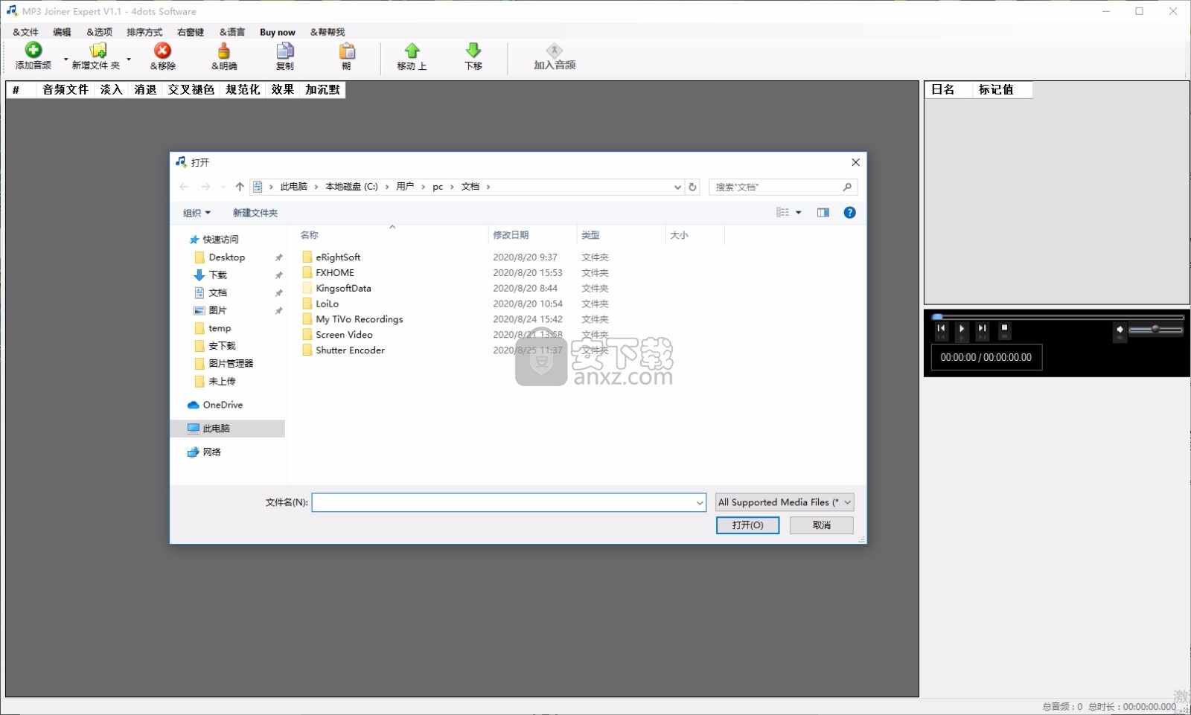Click the Add Audio (添加音频) toolbar icon

point(33,51)
